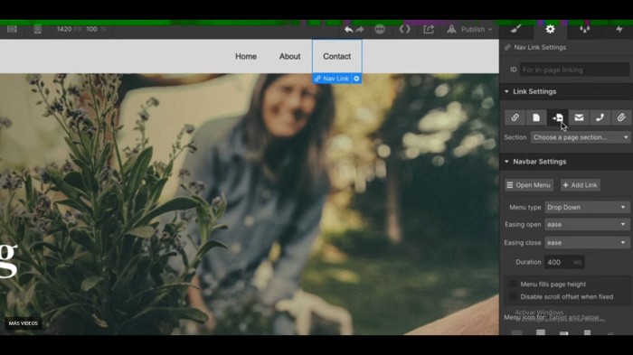This screenshot has height=355, width=633.
Task: Choose the Email link type icon
Action: coord(579,117)
